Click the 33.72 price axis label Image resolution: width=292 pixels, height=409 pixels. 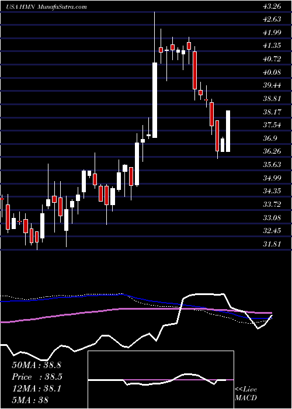[272, 204]
